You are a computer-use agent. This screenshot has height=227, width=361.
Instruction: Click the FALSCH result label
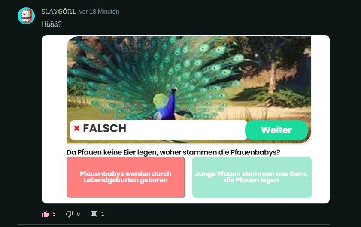coord(105,128)
